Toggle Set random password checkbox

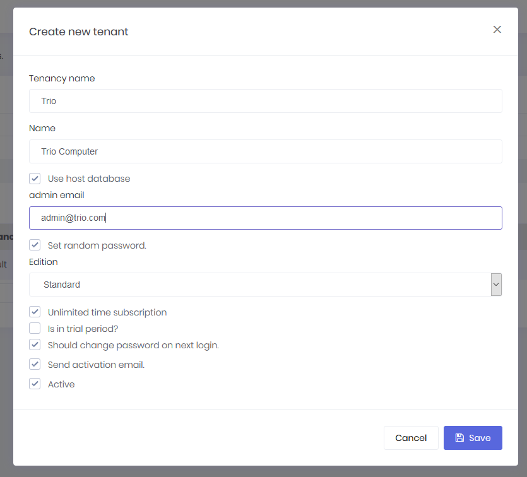[x=35, y=245]
